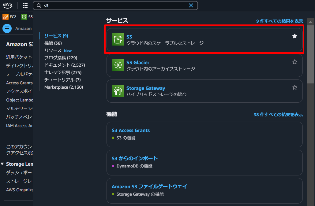This screenshot has height=206, width=315.
Task: Favorite S3 Glacier with its star
Action: [295, 62]
